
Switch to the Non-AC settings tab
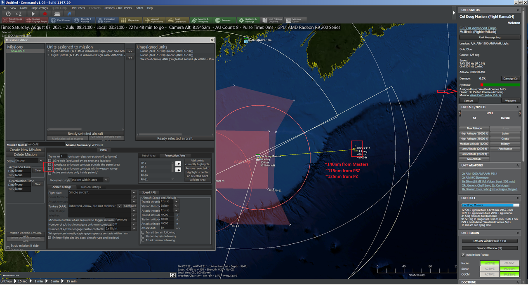(91, 187)
